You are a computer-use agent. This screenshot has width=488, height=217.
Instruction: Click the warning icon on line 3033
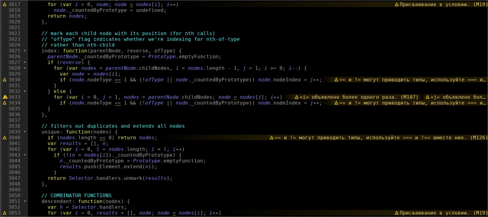[x=5, y=97]
